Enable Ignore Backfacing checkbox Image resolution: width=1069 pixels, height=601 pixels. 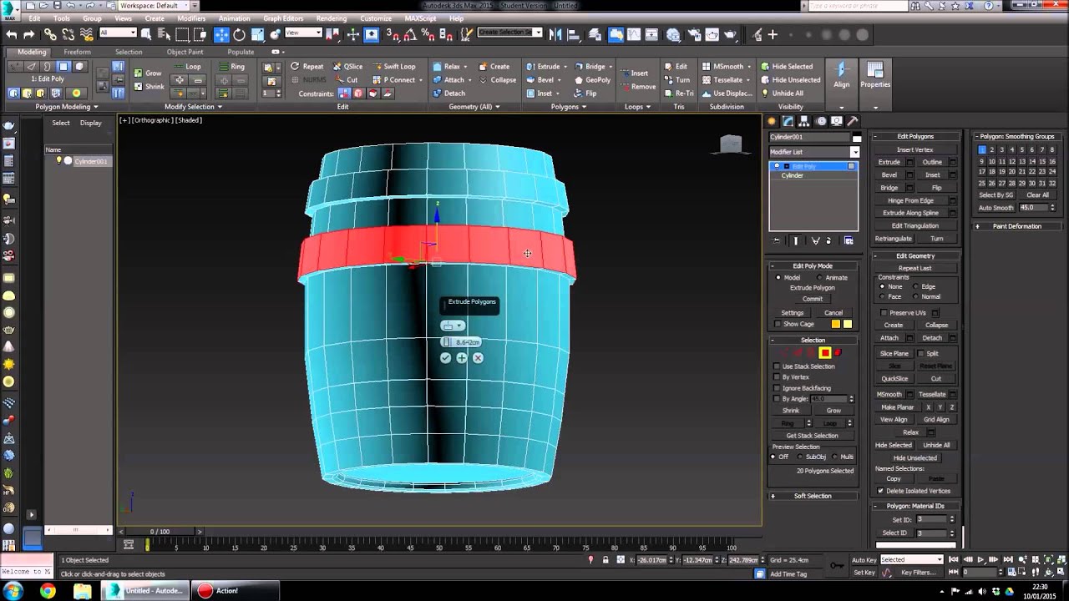click(777, 388)
